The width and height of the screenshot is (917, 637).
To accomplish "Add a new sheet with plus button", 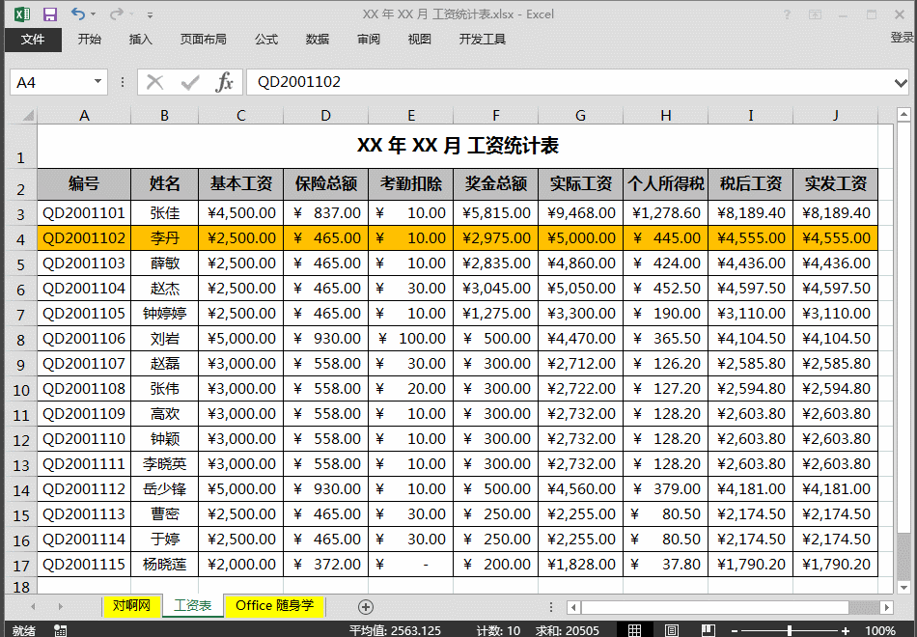I will (366, 607).
